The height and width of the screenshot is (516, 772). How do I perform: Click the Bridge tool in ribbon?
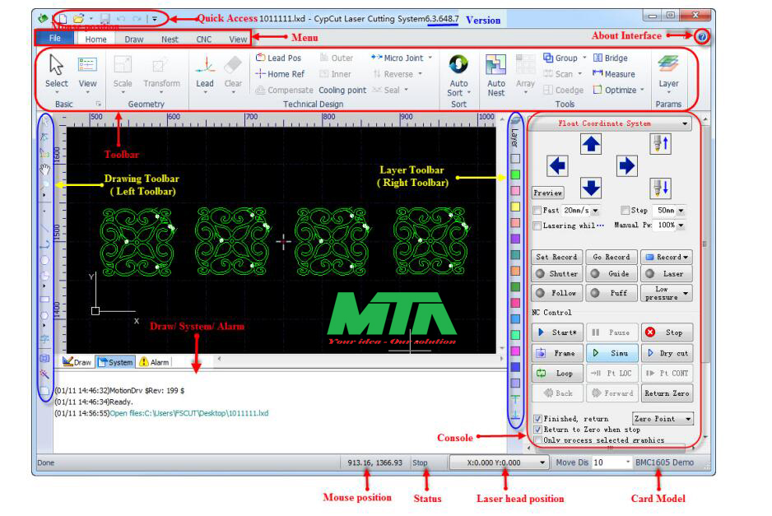coord(610,58)
